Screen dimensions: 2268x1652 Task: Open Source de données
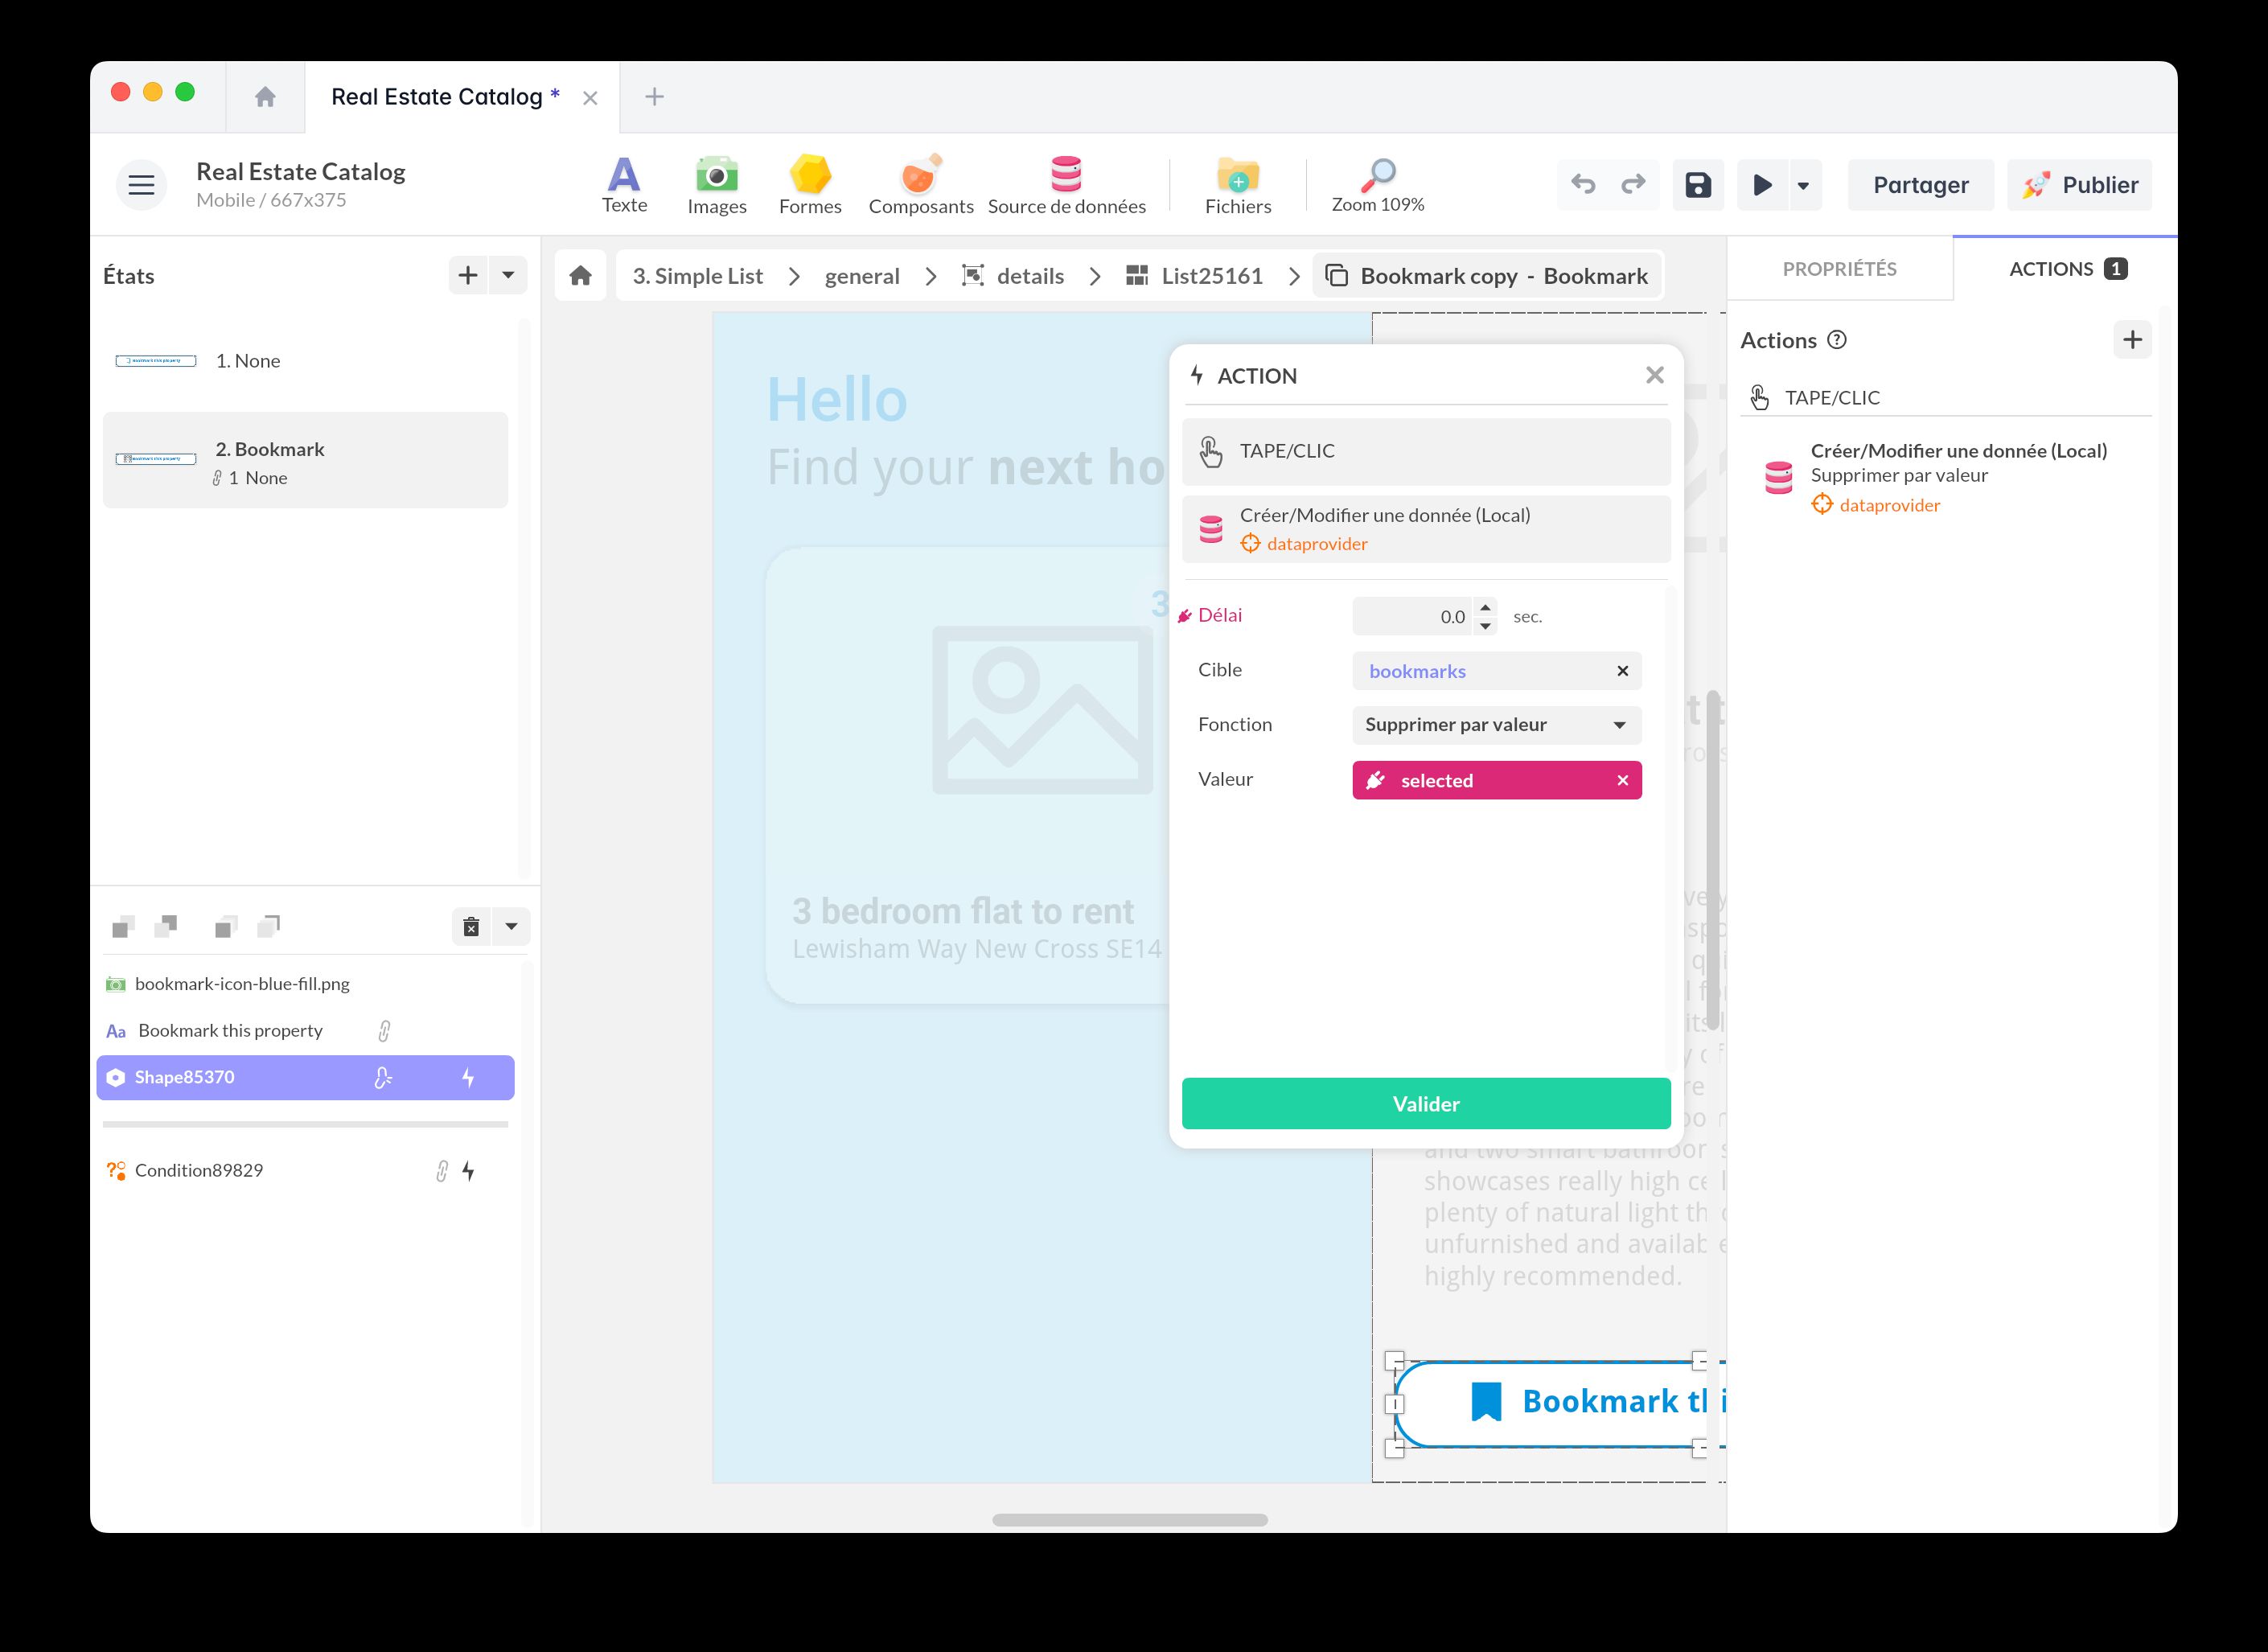pos(1066,185)
